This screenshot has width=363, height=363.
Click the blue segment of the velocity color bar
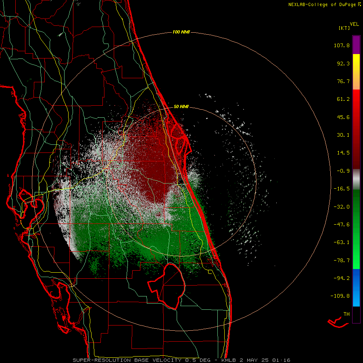(356, 288)
